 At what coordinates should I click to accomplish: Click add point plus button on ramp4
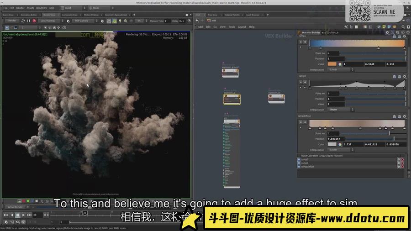(x=305, y=82)
